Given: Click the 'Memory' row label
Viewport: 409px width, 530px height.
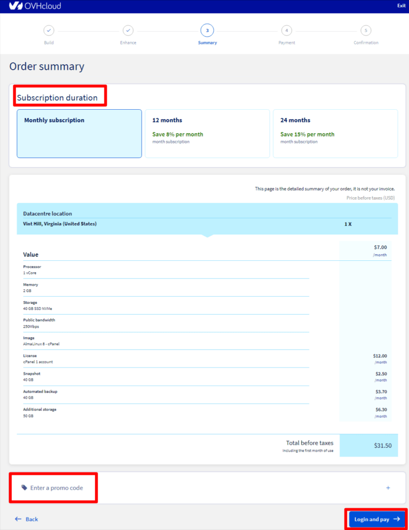Looking at the screenshot, I should (x=31, y=285).
